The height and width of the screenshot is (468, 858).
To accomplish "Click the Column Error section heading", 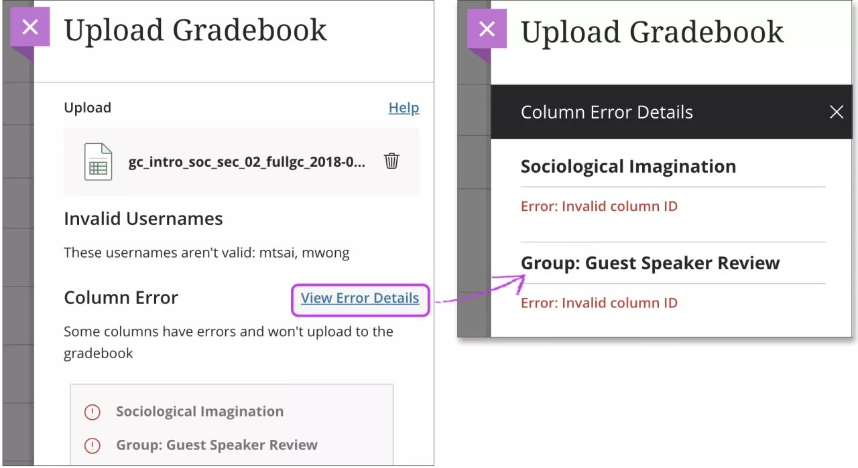I will click(x=121, y=297).
